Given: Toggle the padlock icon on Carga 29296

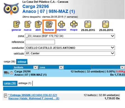Looking at the screenshot, I should point(11,73).
